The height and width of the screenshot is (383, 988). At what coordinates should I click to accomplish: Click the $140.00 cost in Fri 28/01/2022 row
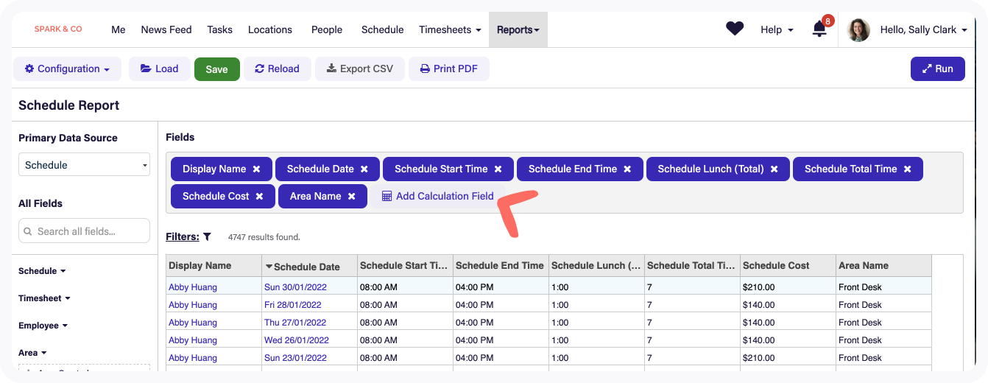point(759,305)
